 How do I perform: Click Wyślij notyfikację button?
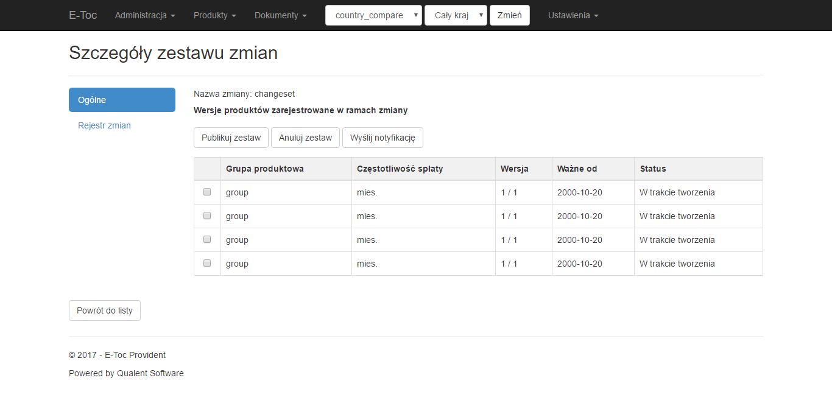pyautogui.click(x=383, y=138)
